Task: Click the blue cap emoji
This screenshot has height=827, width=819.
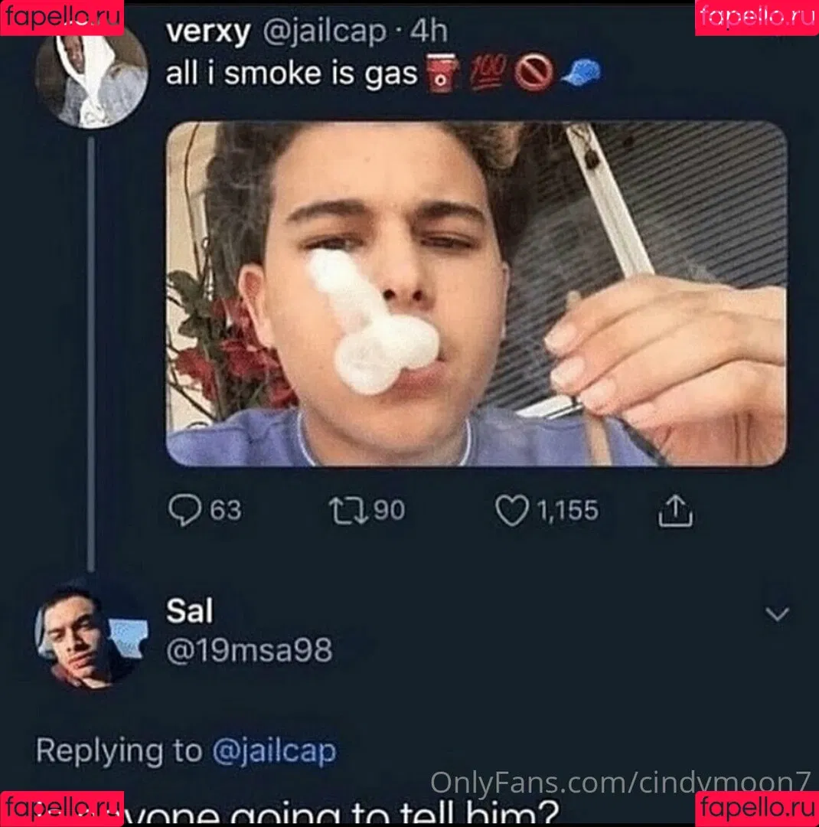Action: tap(581, 73)
